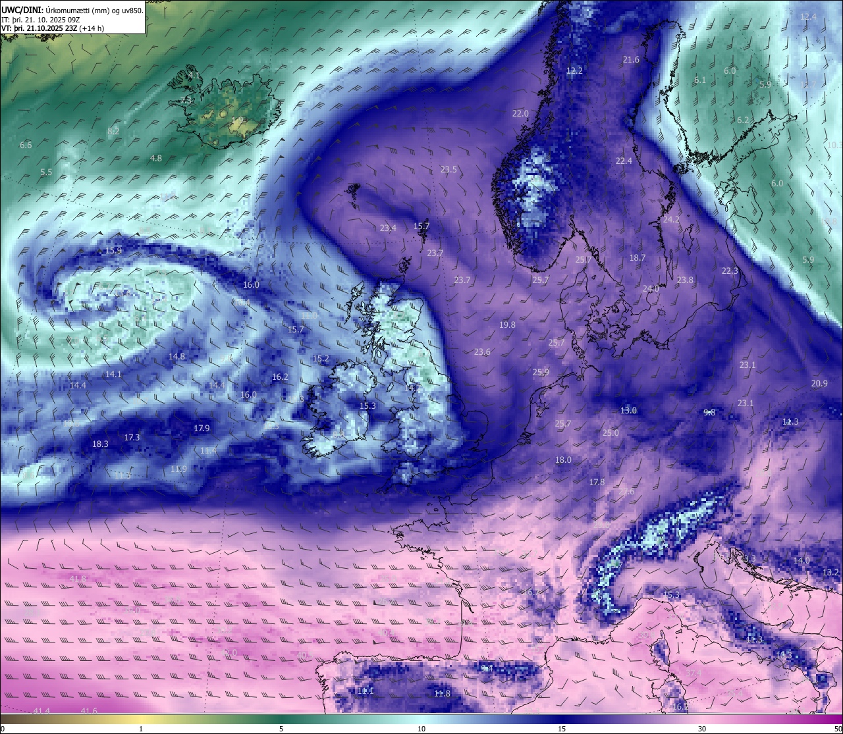Click the legend tick label 30
The width and height of the screenshot is (843, 734).
(x=702, y=729)
